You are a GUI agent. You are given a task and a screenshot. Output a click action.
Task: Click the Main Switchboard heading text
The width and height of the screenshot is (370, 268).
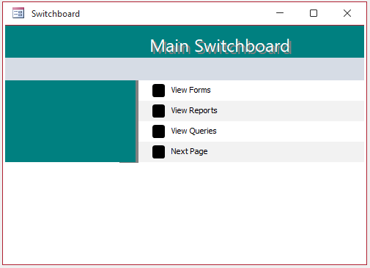click(x=220, y=46)
